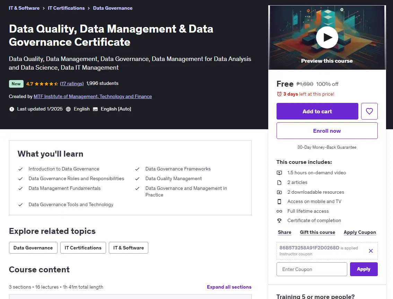
Task: Open Data Governance breadcrumb link
Action: (113, 8)
